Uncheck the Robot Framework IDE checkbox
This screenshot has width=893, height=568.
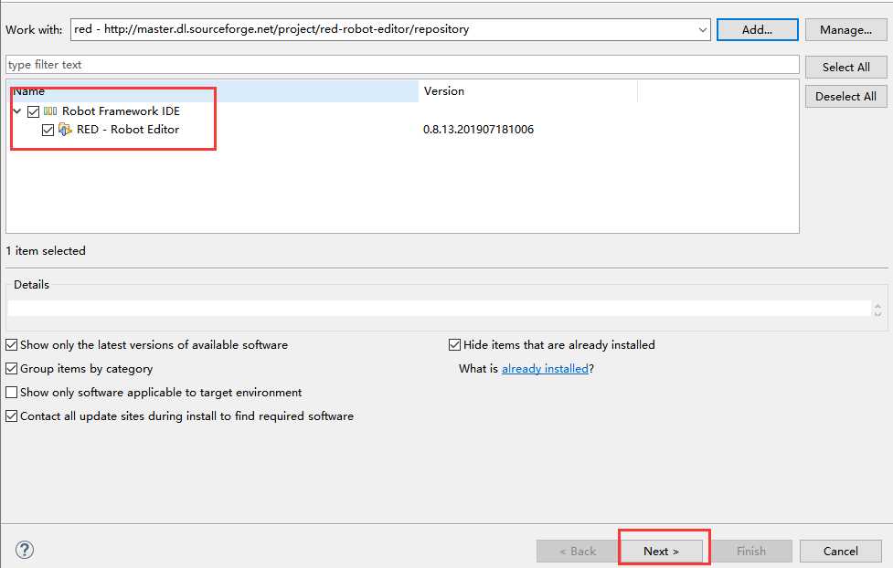tap(34, 111)
